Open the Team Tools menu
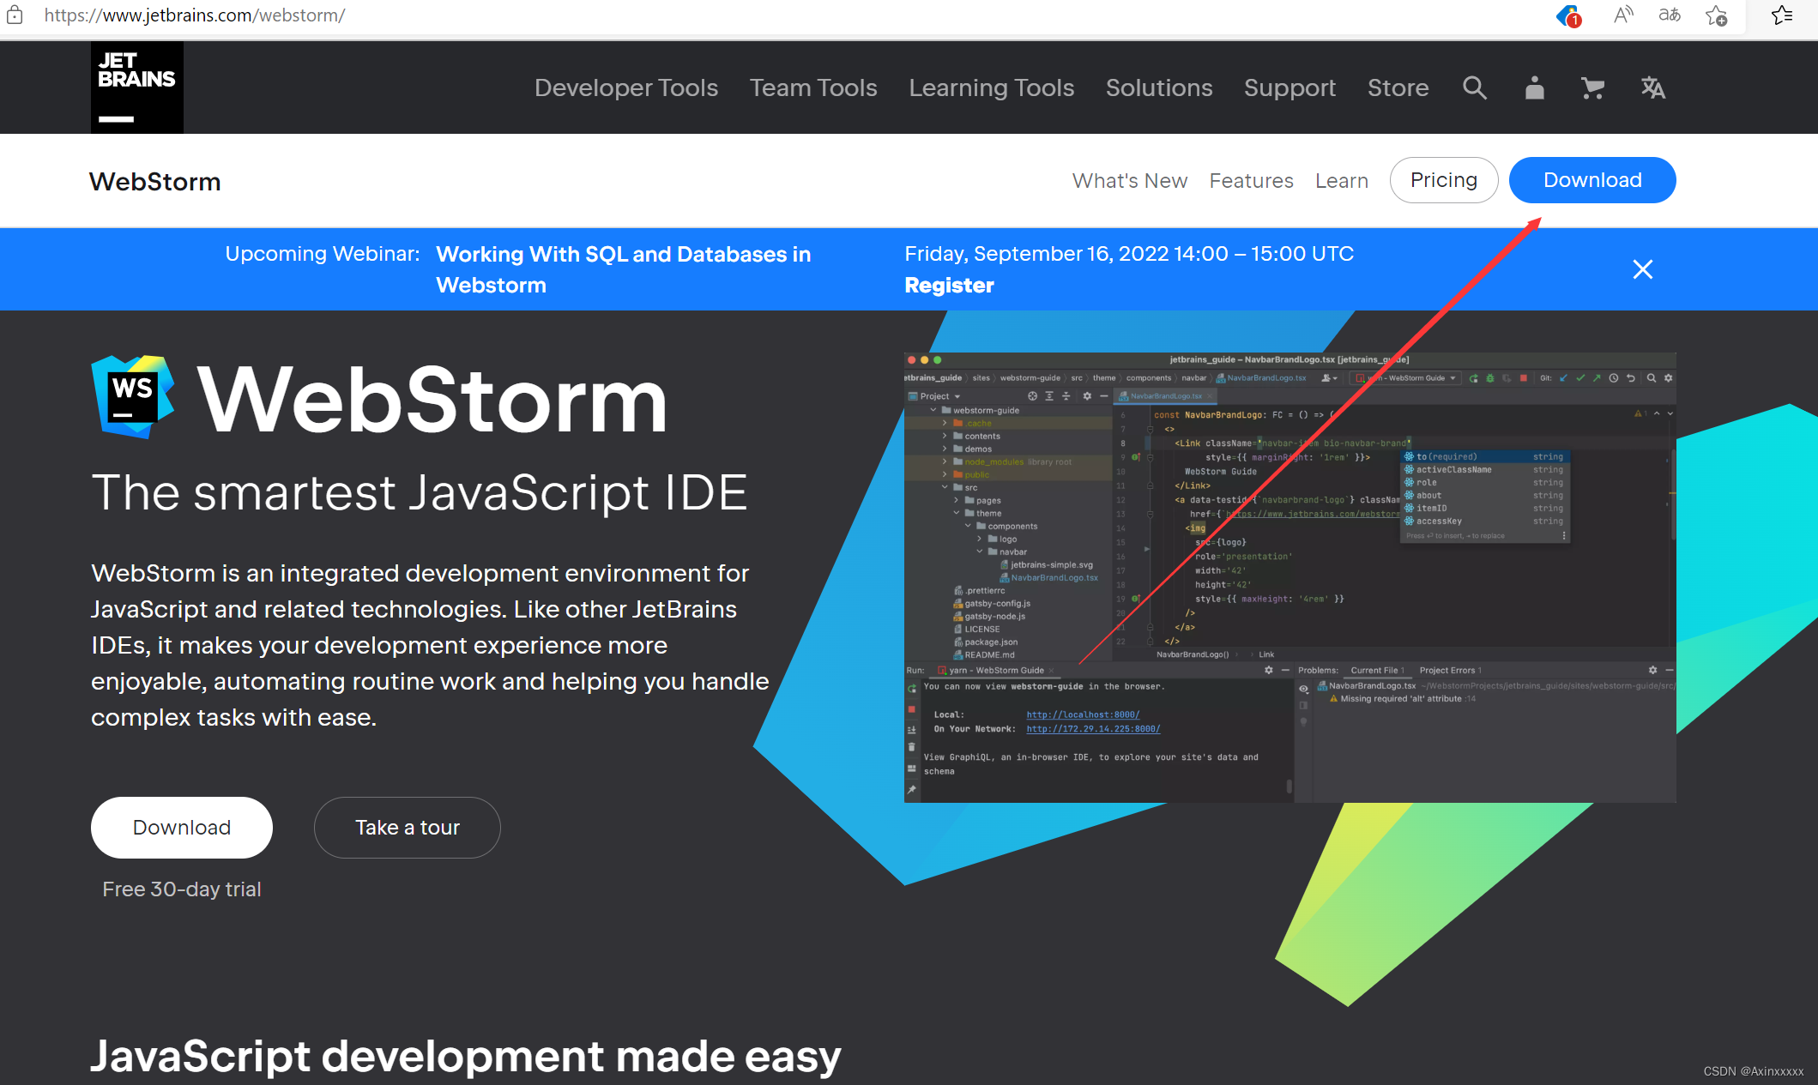Screen dimensions: 1818x1085 (812, 87)
